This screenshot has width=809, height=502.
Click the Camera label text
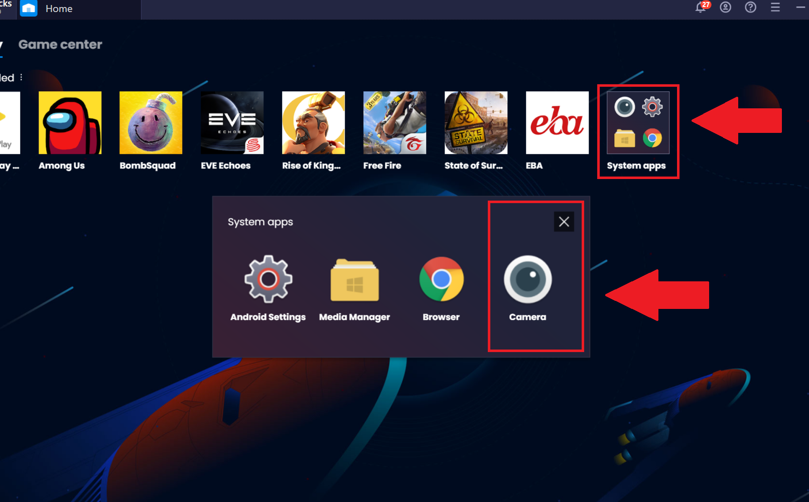527,317
